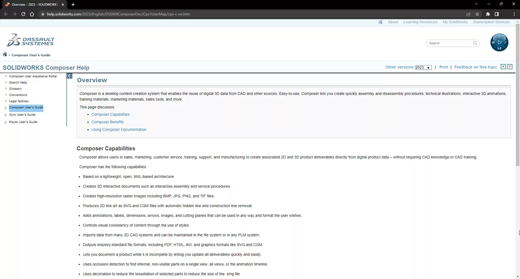Select the Glossary sidebar entry
This screenshot has width=520, height=279.
[x=15, y=88]
